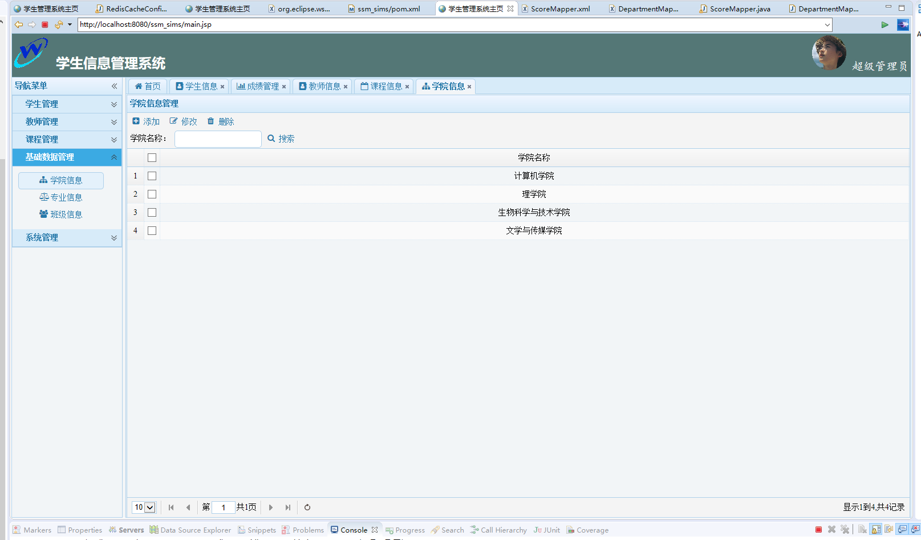The image size is (921, 540).
Task: Go to next page of the grid
Action: [271, 507]
